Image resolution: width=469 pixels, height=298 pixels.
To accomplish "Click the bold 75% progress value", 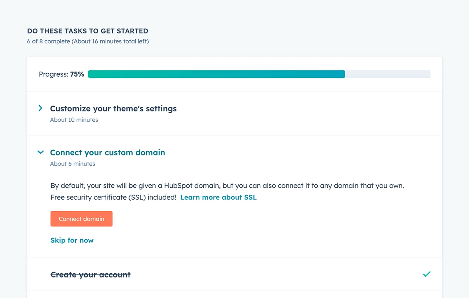I will click(77, 74).
